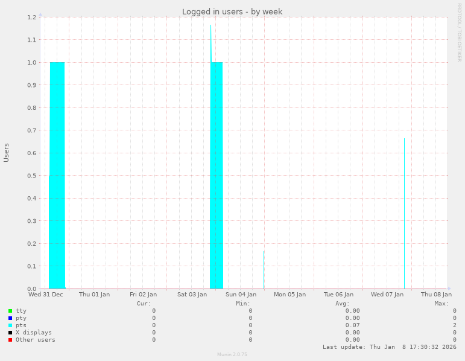Click the "Last update" timestamp text
The image size is (465, 361).
click(389, 347)
